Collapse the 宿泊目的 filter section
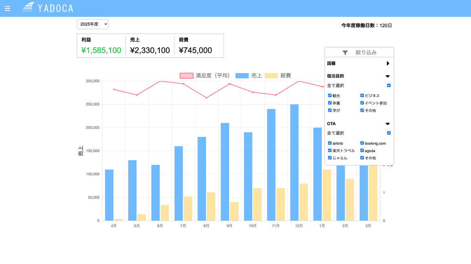471x264 pixels. pyautogui.click(x=388, y=76)
